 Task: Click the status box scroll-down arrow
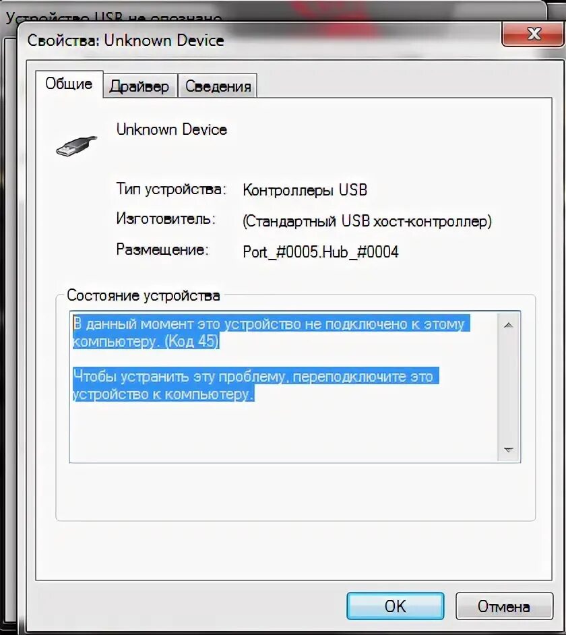tap(509, 450)
